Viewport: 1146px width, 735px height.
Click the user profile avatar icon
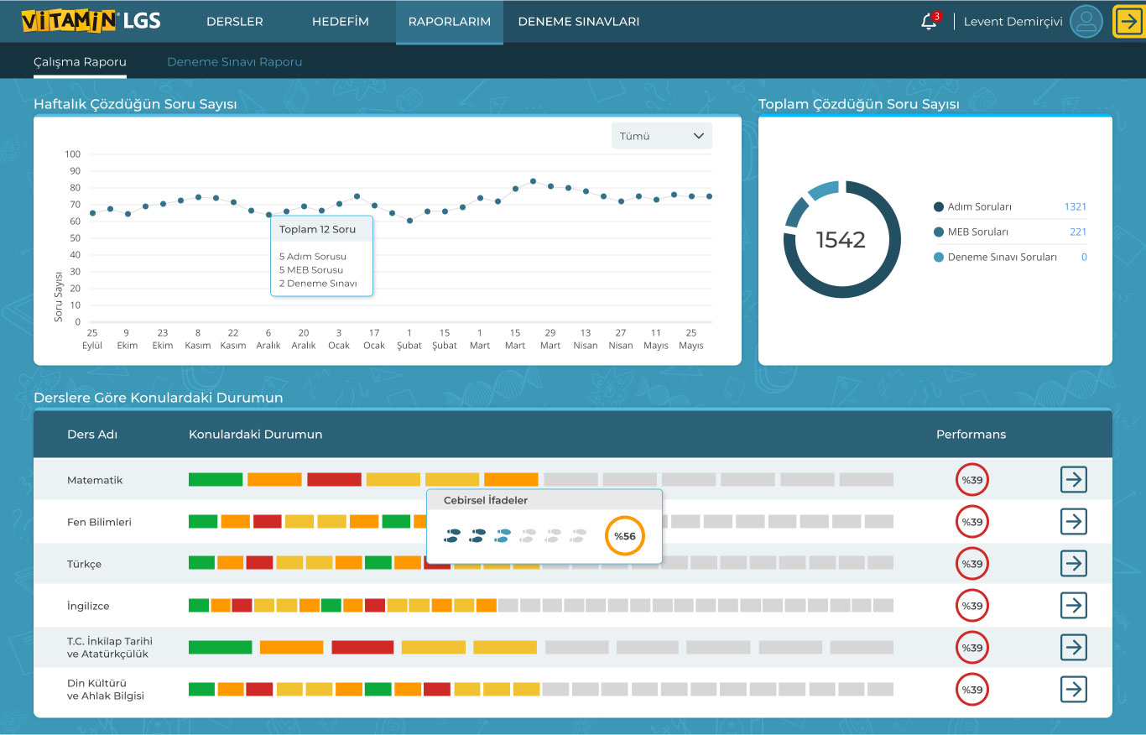(1086, 22)
